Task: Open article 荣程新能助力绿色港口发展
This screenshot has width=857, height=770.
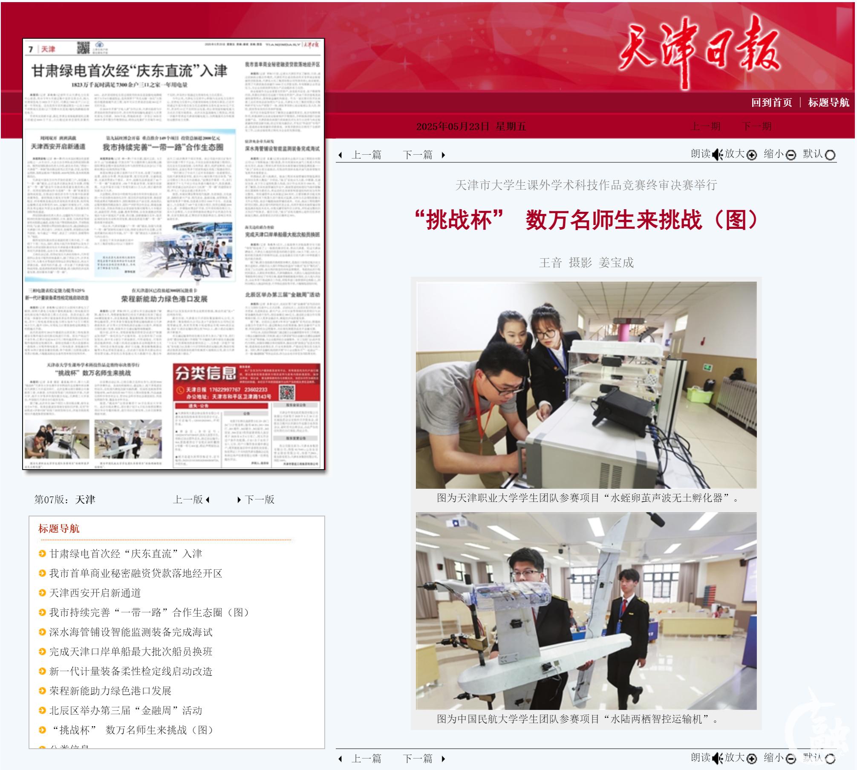Action: point(110,691)
